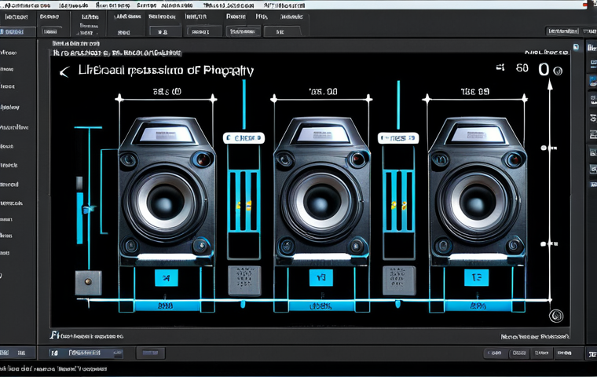Click the large 0 readout above the canvas

544,70
